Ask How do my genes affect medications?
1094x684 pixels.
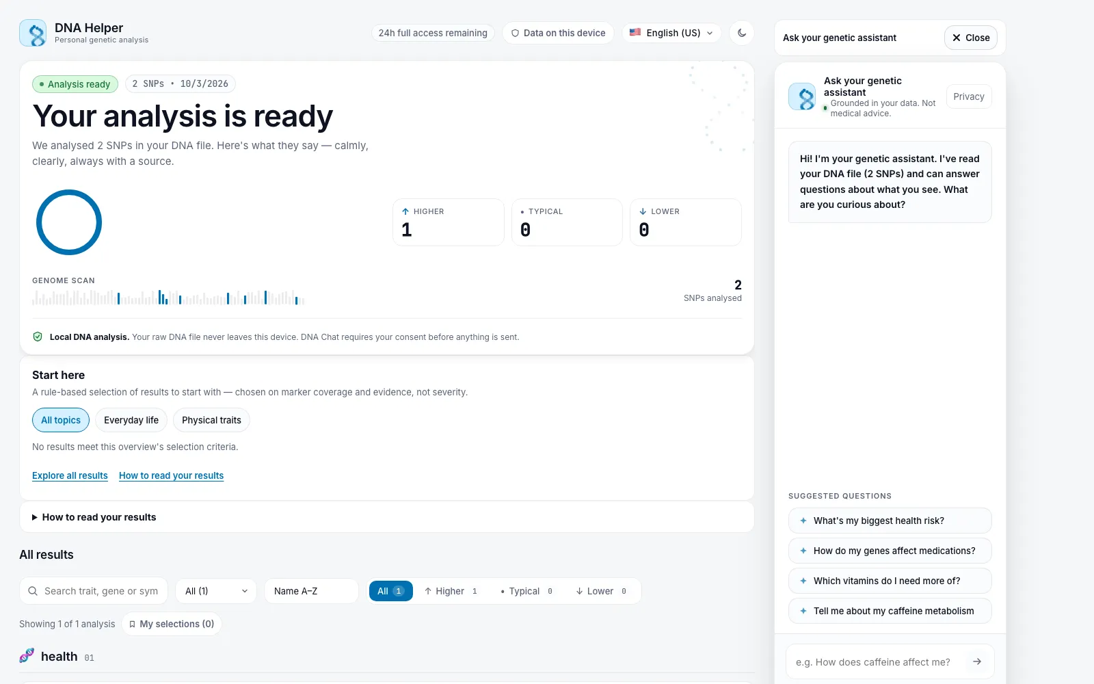point(890,551)
